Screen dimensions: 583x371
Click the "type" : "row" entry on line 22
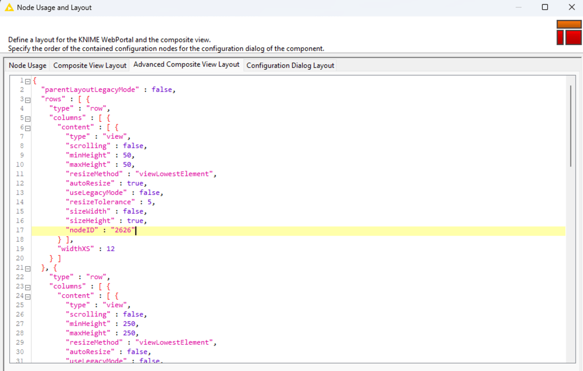(x=80, y=277)
